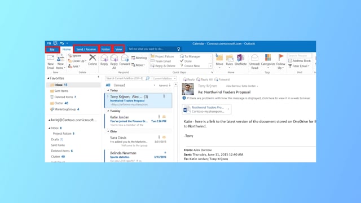Collapse the Favorites section

pyautogui.click(x=49, y=78)
